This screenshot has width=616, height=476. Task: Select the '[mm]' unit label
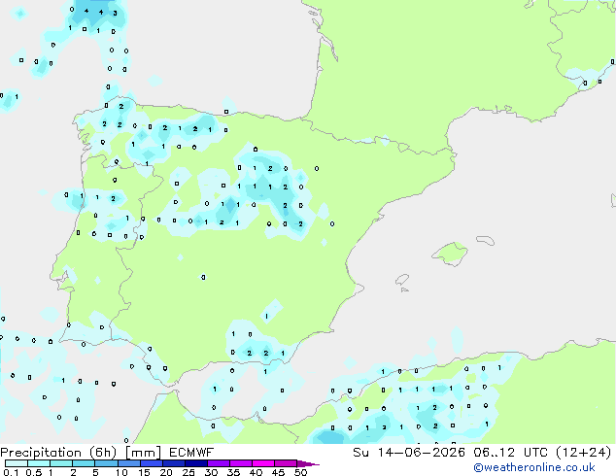[x=143, y=453]
